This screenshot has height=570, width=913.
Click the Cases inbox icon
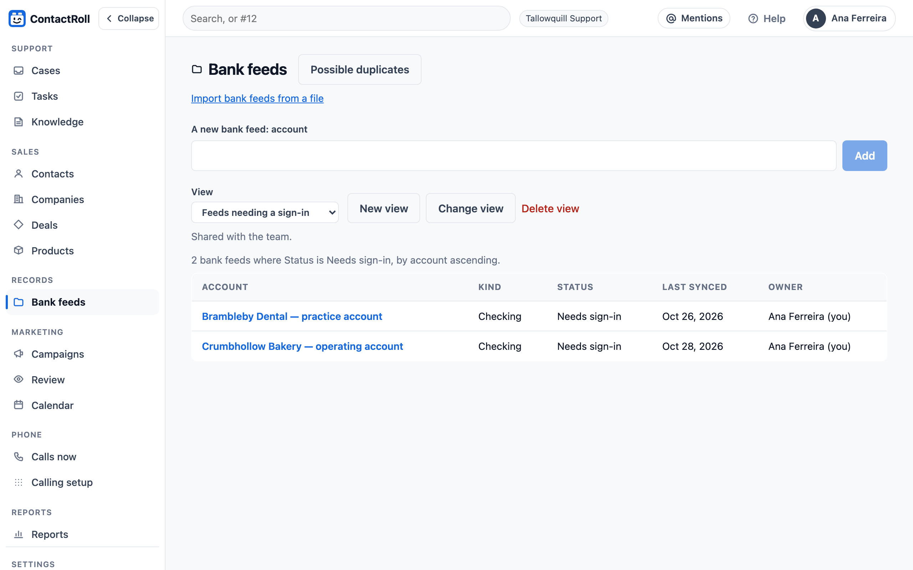pyautogui.click(x=19, y=71)
